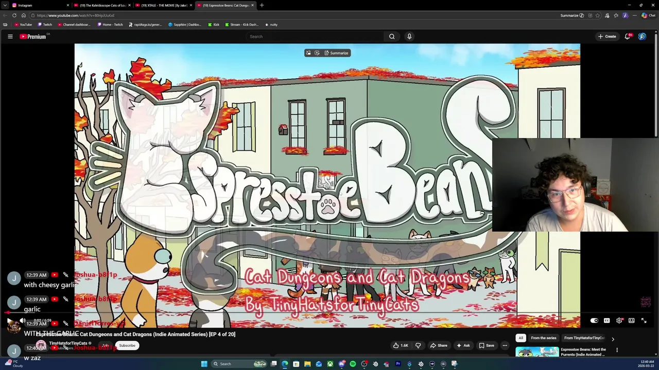Switch player to theater mode

tap(632, 321)
